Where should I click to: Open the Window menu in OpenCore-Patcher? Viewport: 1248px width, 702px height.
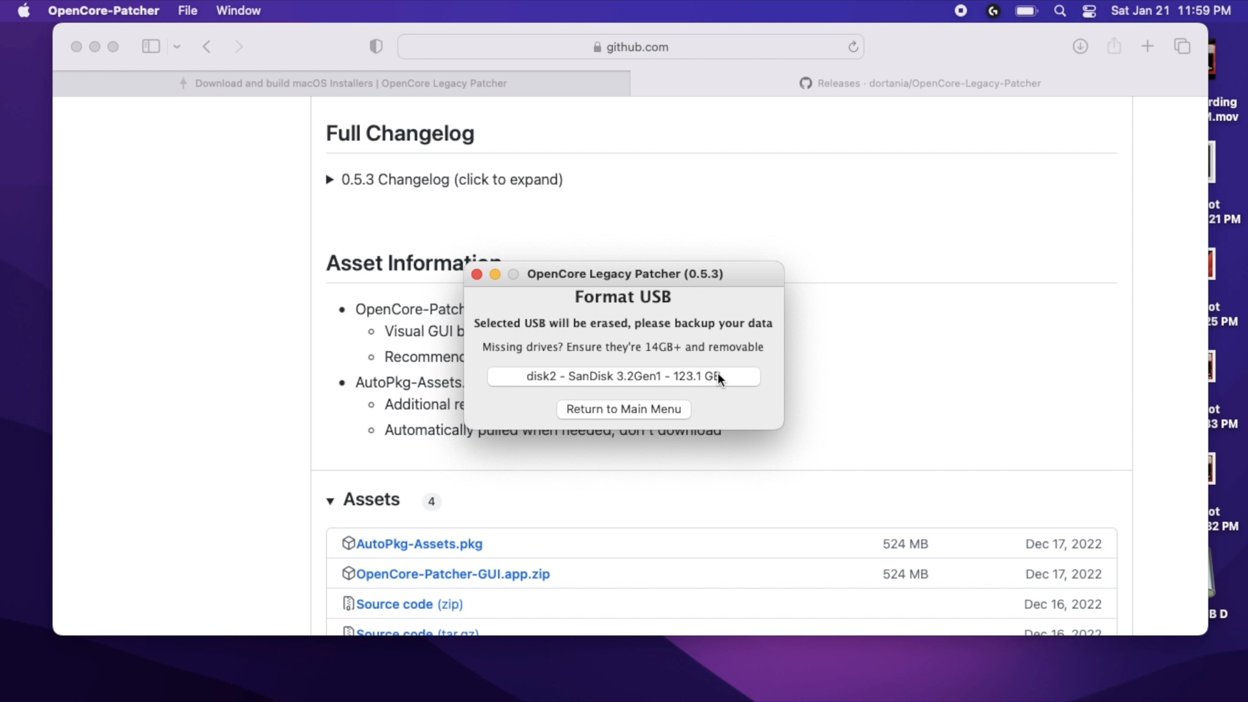point(239,10)
